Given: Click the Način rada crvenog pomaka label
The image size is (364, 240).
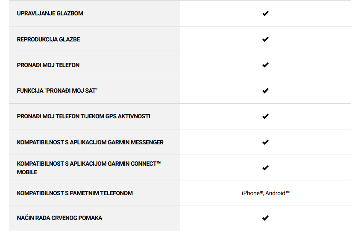Looking at the screenshot, I should coord(59,218).
